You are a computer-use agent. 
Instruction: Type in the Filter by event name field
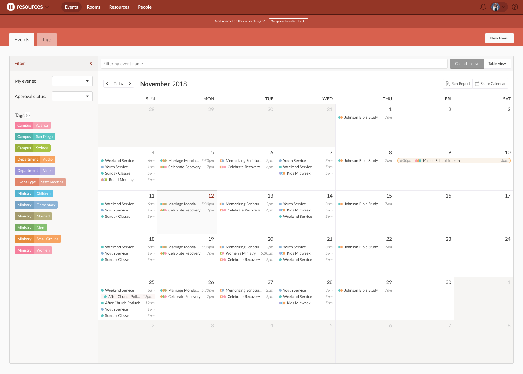click(x=273, y=63)
